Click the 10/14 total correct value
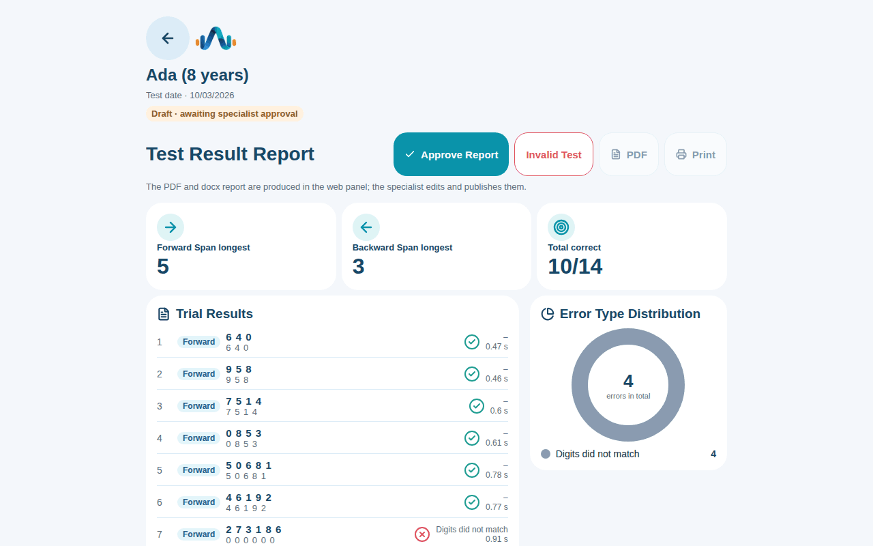This screenshot has height=546, width=873. (575, 266)
